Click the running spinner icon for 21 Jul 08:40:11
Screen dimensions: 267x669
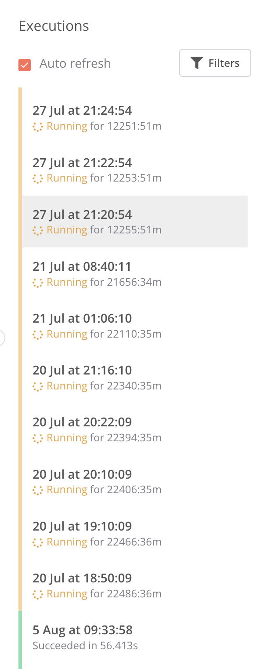click(38, 283)
